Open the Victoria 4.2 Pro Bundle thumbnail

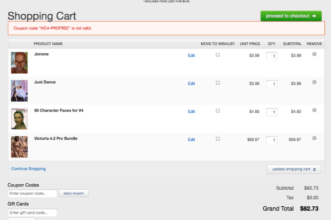[x=19, y=146]
